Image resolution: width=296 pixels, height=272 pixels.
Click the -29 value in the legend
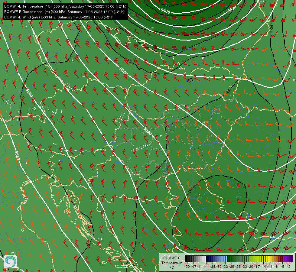coord(232,267)
